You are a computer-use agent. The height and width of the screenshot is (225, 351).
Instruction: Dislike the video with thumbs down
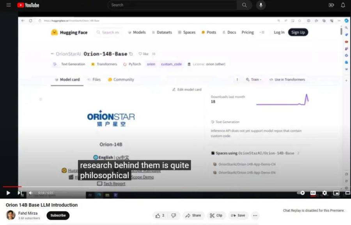[174, 215]
